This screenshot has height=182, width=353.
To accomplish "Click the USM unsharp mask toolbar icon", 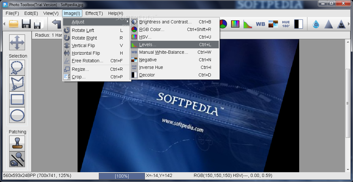I will (341, 24).
